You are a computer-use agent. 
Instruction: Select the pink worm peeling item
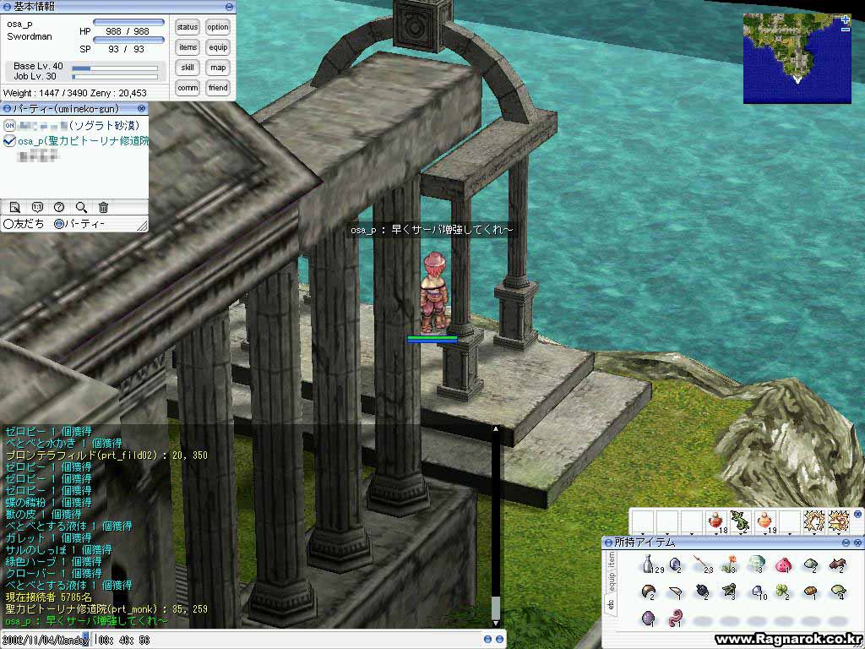tap(676, 618)
